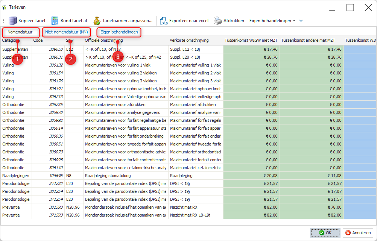Screen dimensions: 377x241
Task: Click Maximumtarieven voor forfait onderbreking cell
Action: click(126, 136)
